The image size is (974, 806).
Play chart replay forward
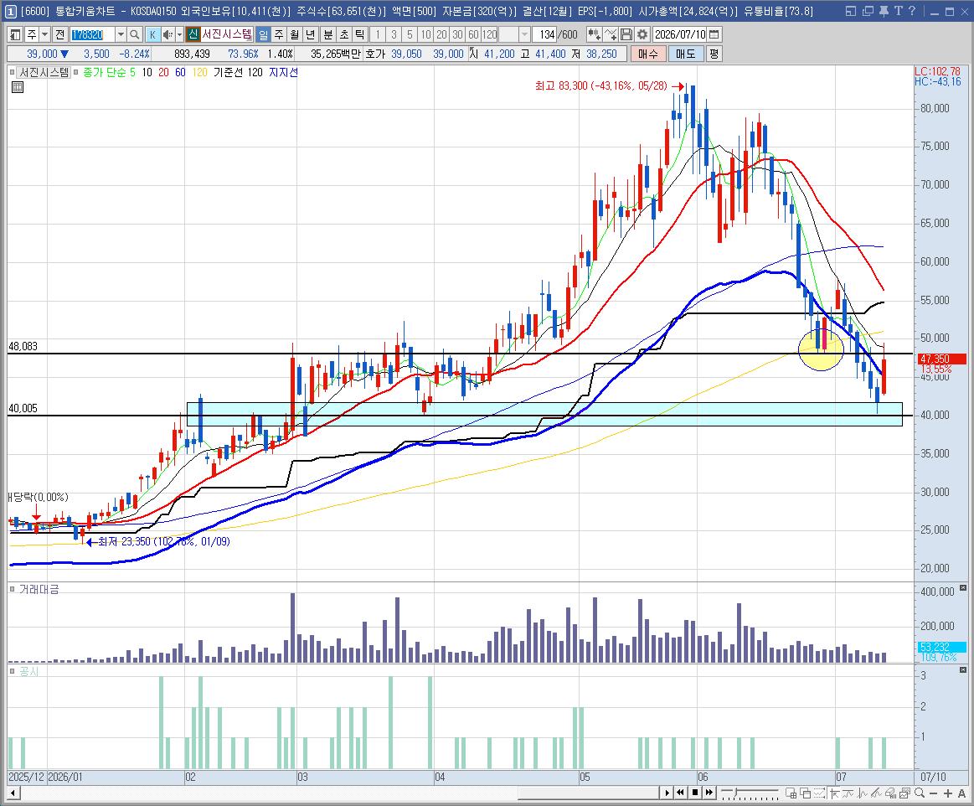pyautogui.click(x=667, y=793)
